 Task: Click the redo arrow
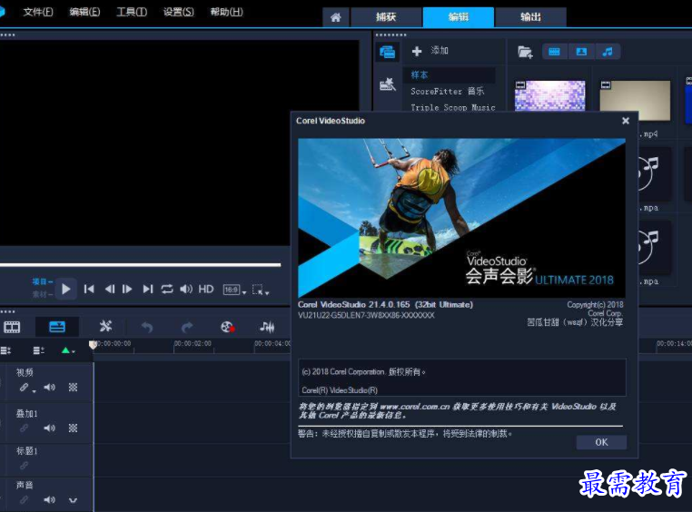tap(187, 327)
